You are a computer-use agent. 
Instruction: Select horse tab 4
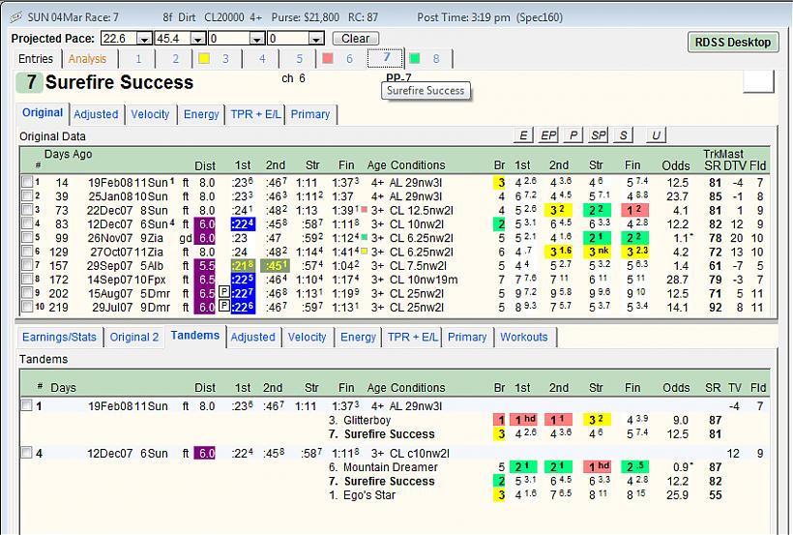(262, 59)
